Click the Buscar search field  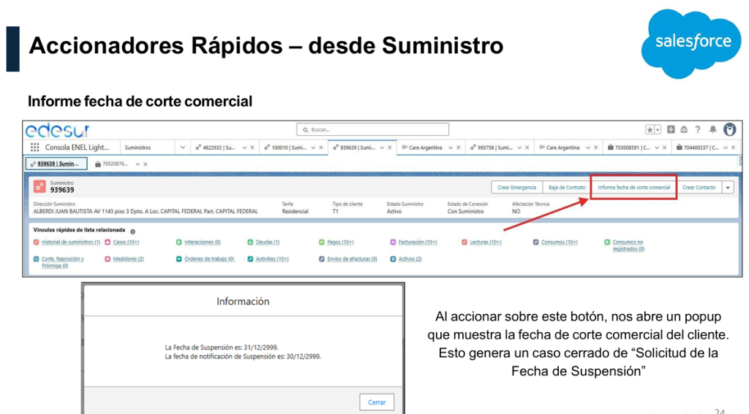[x=373, y=130]
